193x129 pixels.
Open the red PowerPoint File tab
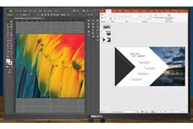point(102,11)
